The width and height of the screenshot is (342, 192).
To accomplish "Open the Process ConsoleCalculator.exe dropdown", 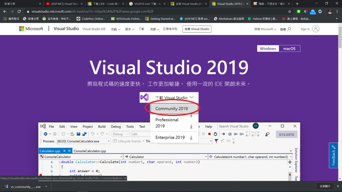I will click(83, 141).
